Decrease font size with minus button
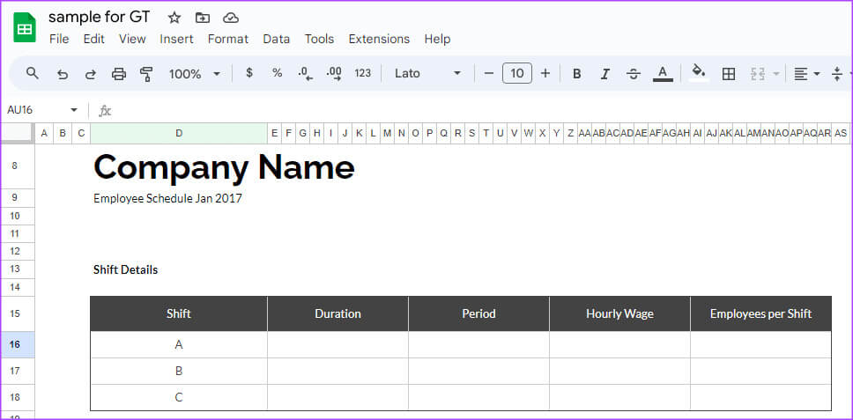The height and width of the screenshot is (420, 853). pyautogui.click(x=488, y=73)
